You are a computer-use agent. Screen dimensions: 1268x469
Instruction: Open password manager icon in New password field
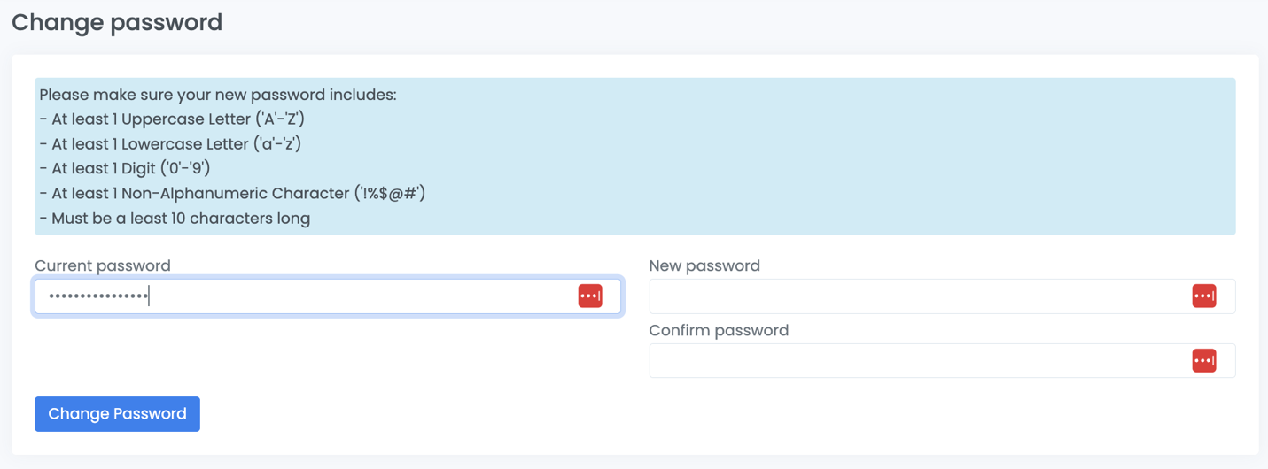coord(1203,296)
